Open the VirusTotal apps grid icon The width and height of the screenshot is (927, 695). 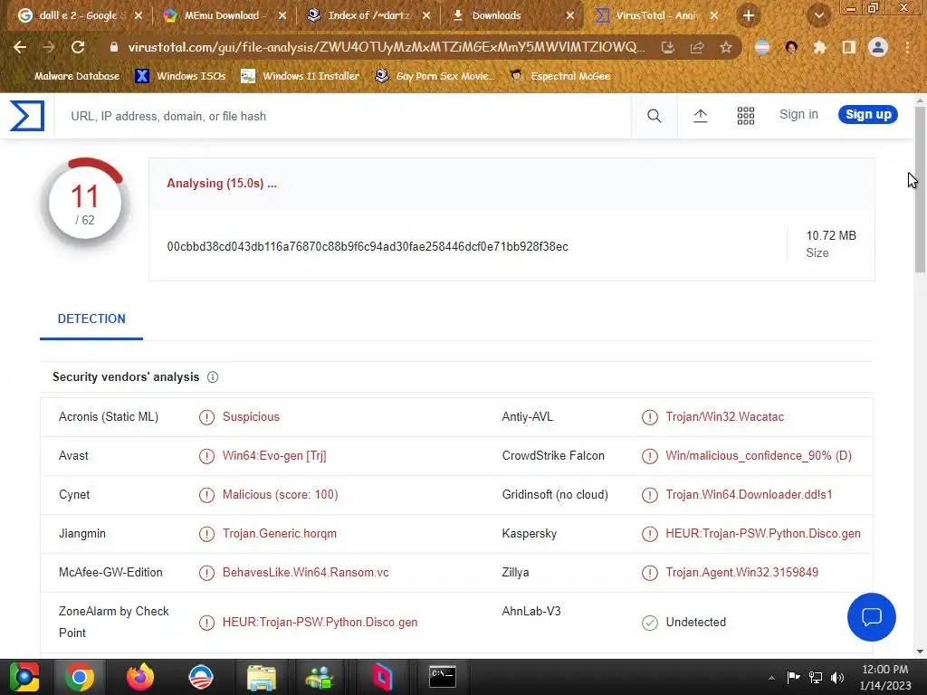click(x=746, y=116)
